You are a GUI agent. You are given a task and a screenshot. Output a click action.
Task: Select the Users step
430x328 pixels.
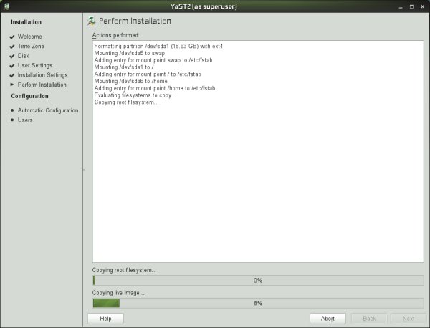click(25, 120)
